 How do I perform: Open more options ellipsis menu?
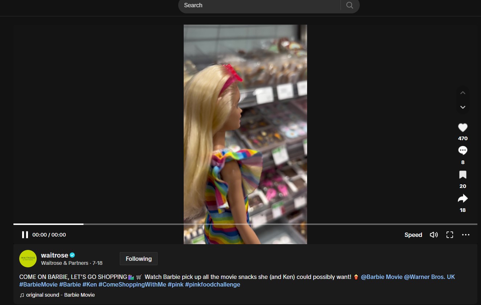pyautogui.click(x=466, y=235)
